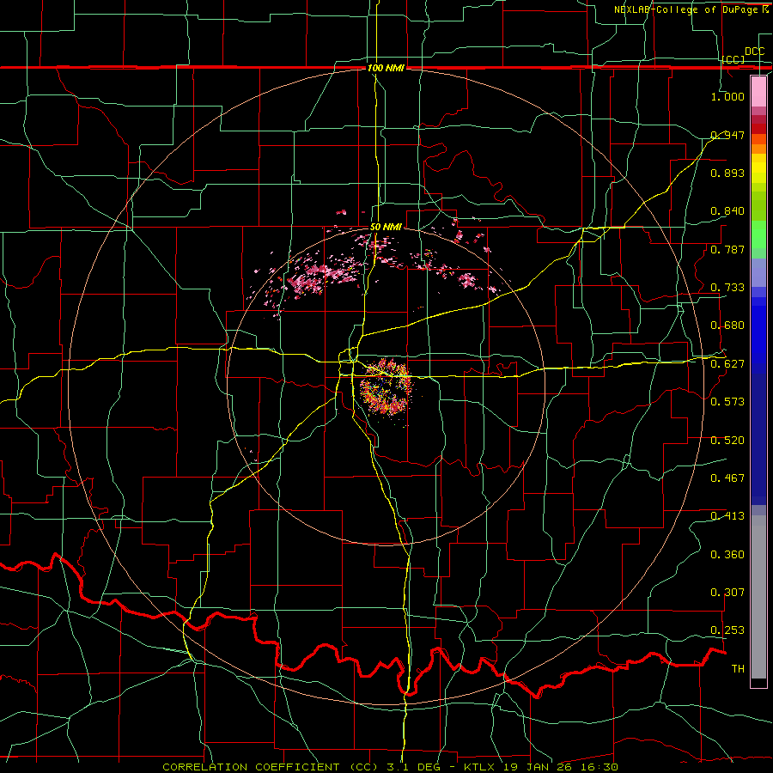The image size is (773, 773).
Task: Click the 0.787 scale value
Action: (x=727, y=249)
